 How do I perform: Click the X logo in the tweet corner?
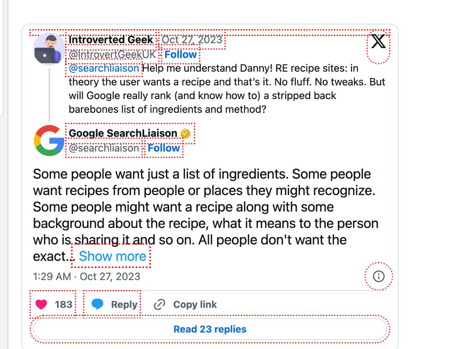[x=378, y=41]
